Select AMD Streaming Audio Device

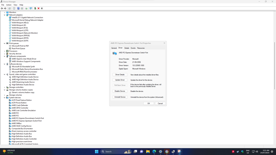point(23,82)
